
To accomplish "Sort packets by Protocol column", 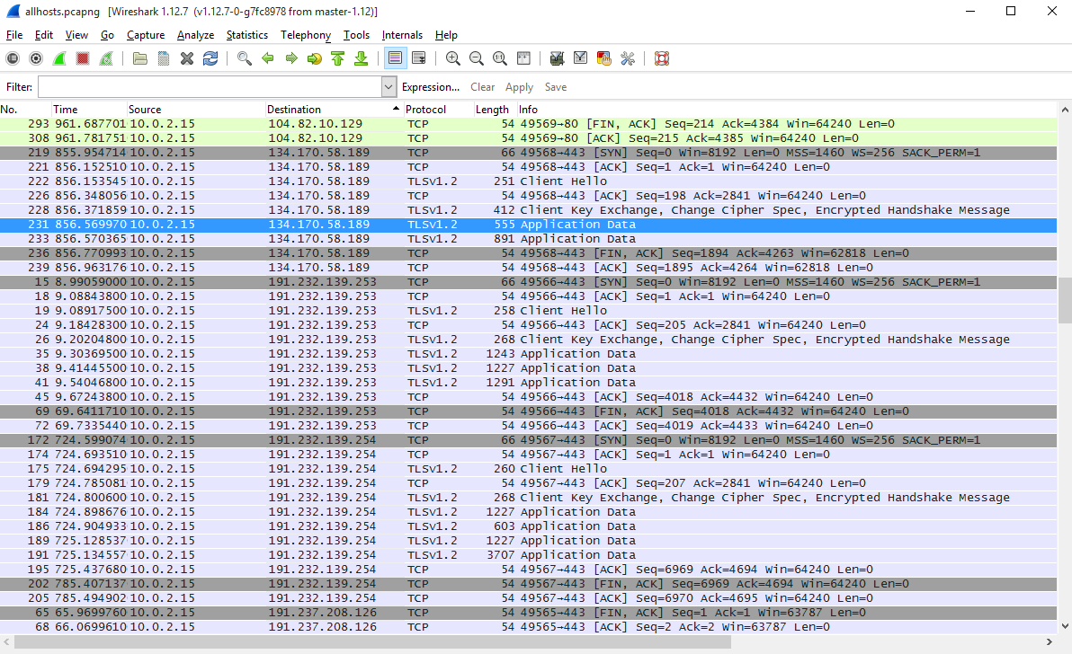I will click(x=425, y=110).
